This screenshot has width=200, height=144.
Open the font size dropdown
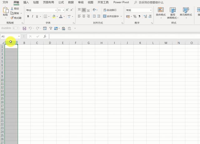(63, 10)
